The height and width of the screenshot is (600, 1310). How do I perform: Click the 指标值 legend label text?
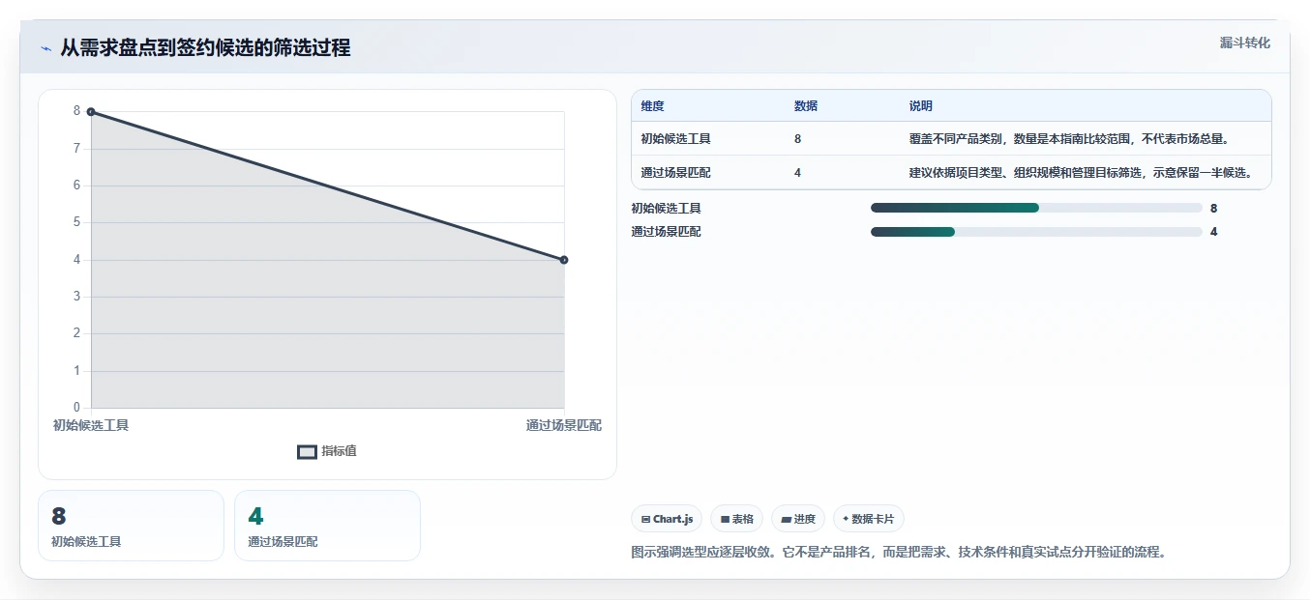339,451
